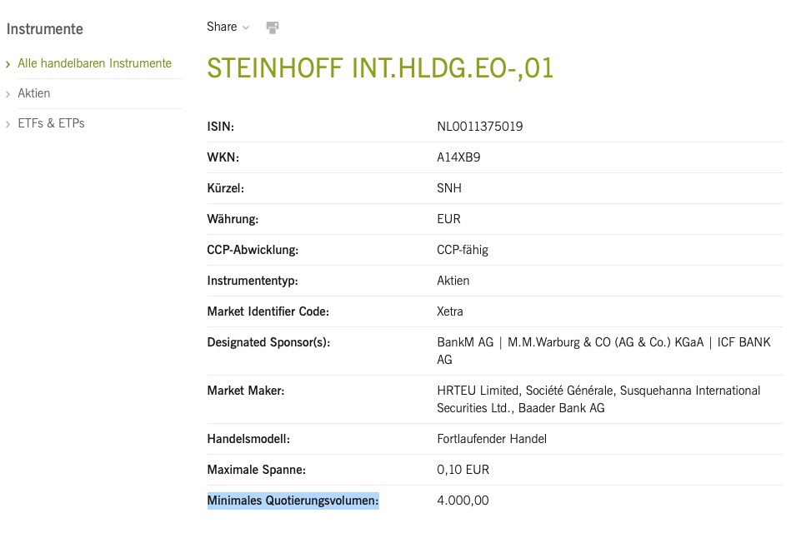Select the STEINHOFF INT.HLDG.EO-,01 title
Image resolution: width=801 pixels, height=533 pixels.
pyautogui.click(x=380, y=69)
